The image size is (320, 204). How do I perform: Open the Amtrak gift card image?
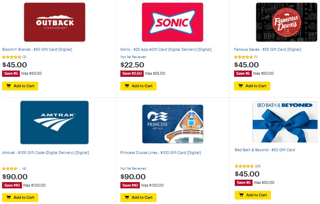coord(54,122)
